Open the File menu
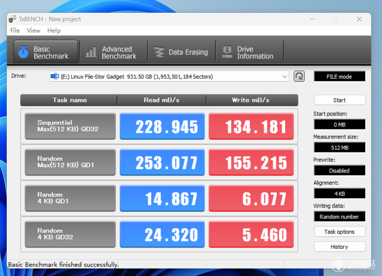The image size is (382, 276). [15, 31]
